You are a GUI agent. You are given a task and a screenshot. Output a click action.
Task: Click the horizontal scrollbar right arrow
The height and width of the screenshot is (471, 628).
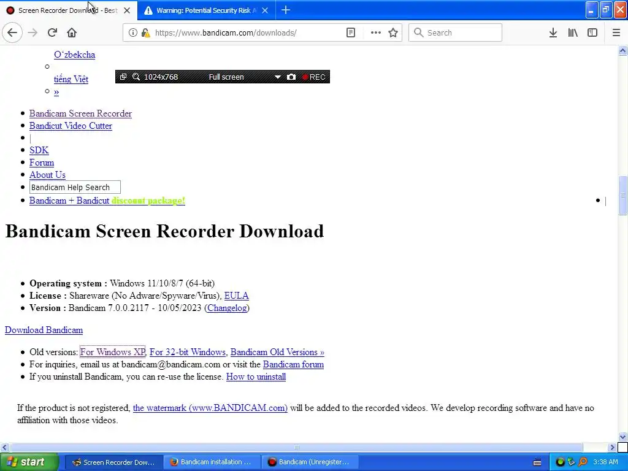[x=612, y=447]
